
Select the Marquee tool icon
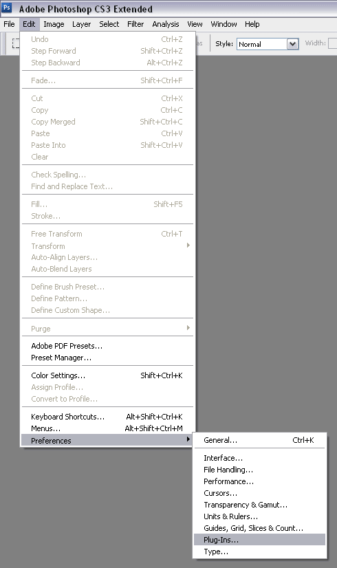point(16,43)
